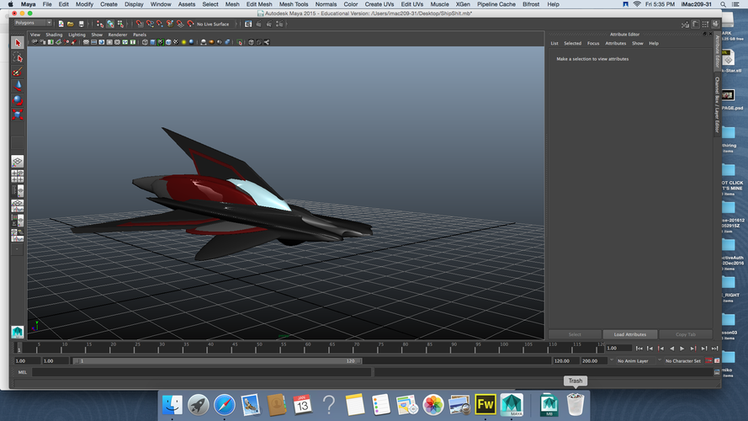Viewport: 748px width, 421px height.
Task: Click the Load Attributes button
Action: point(629,334)
